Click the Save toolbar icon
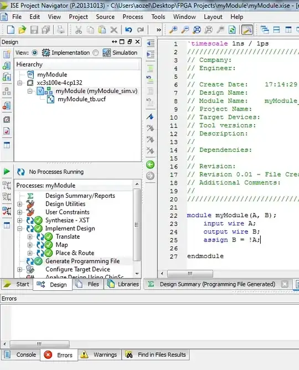 pyautogui.click(x=34, y=30)
